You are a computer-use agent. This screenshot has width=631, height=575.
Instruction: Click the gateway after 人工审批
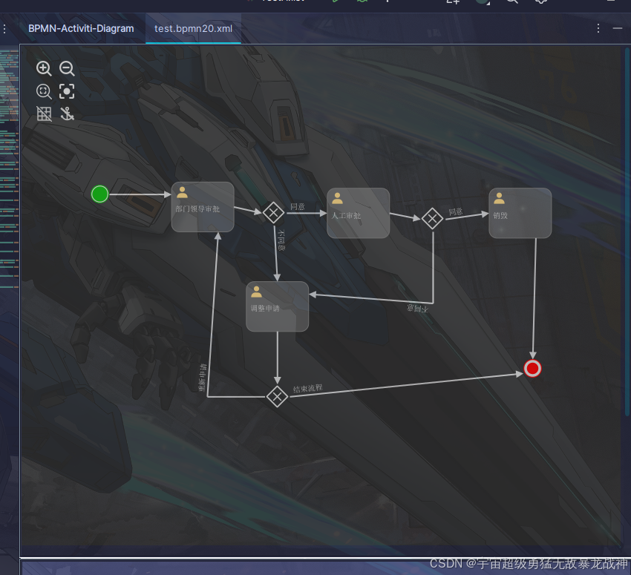click(433, 219)
